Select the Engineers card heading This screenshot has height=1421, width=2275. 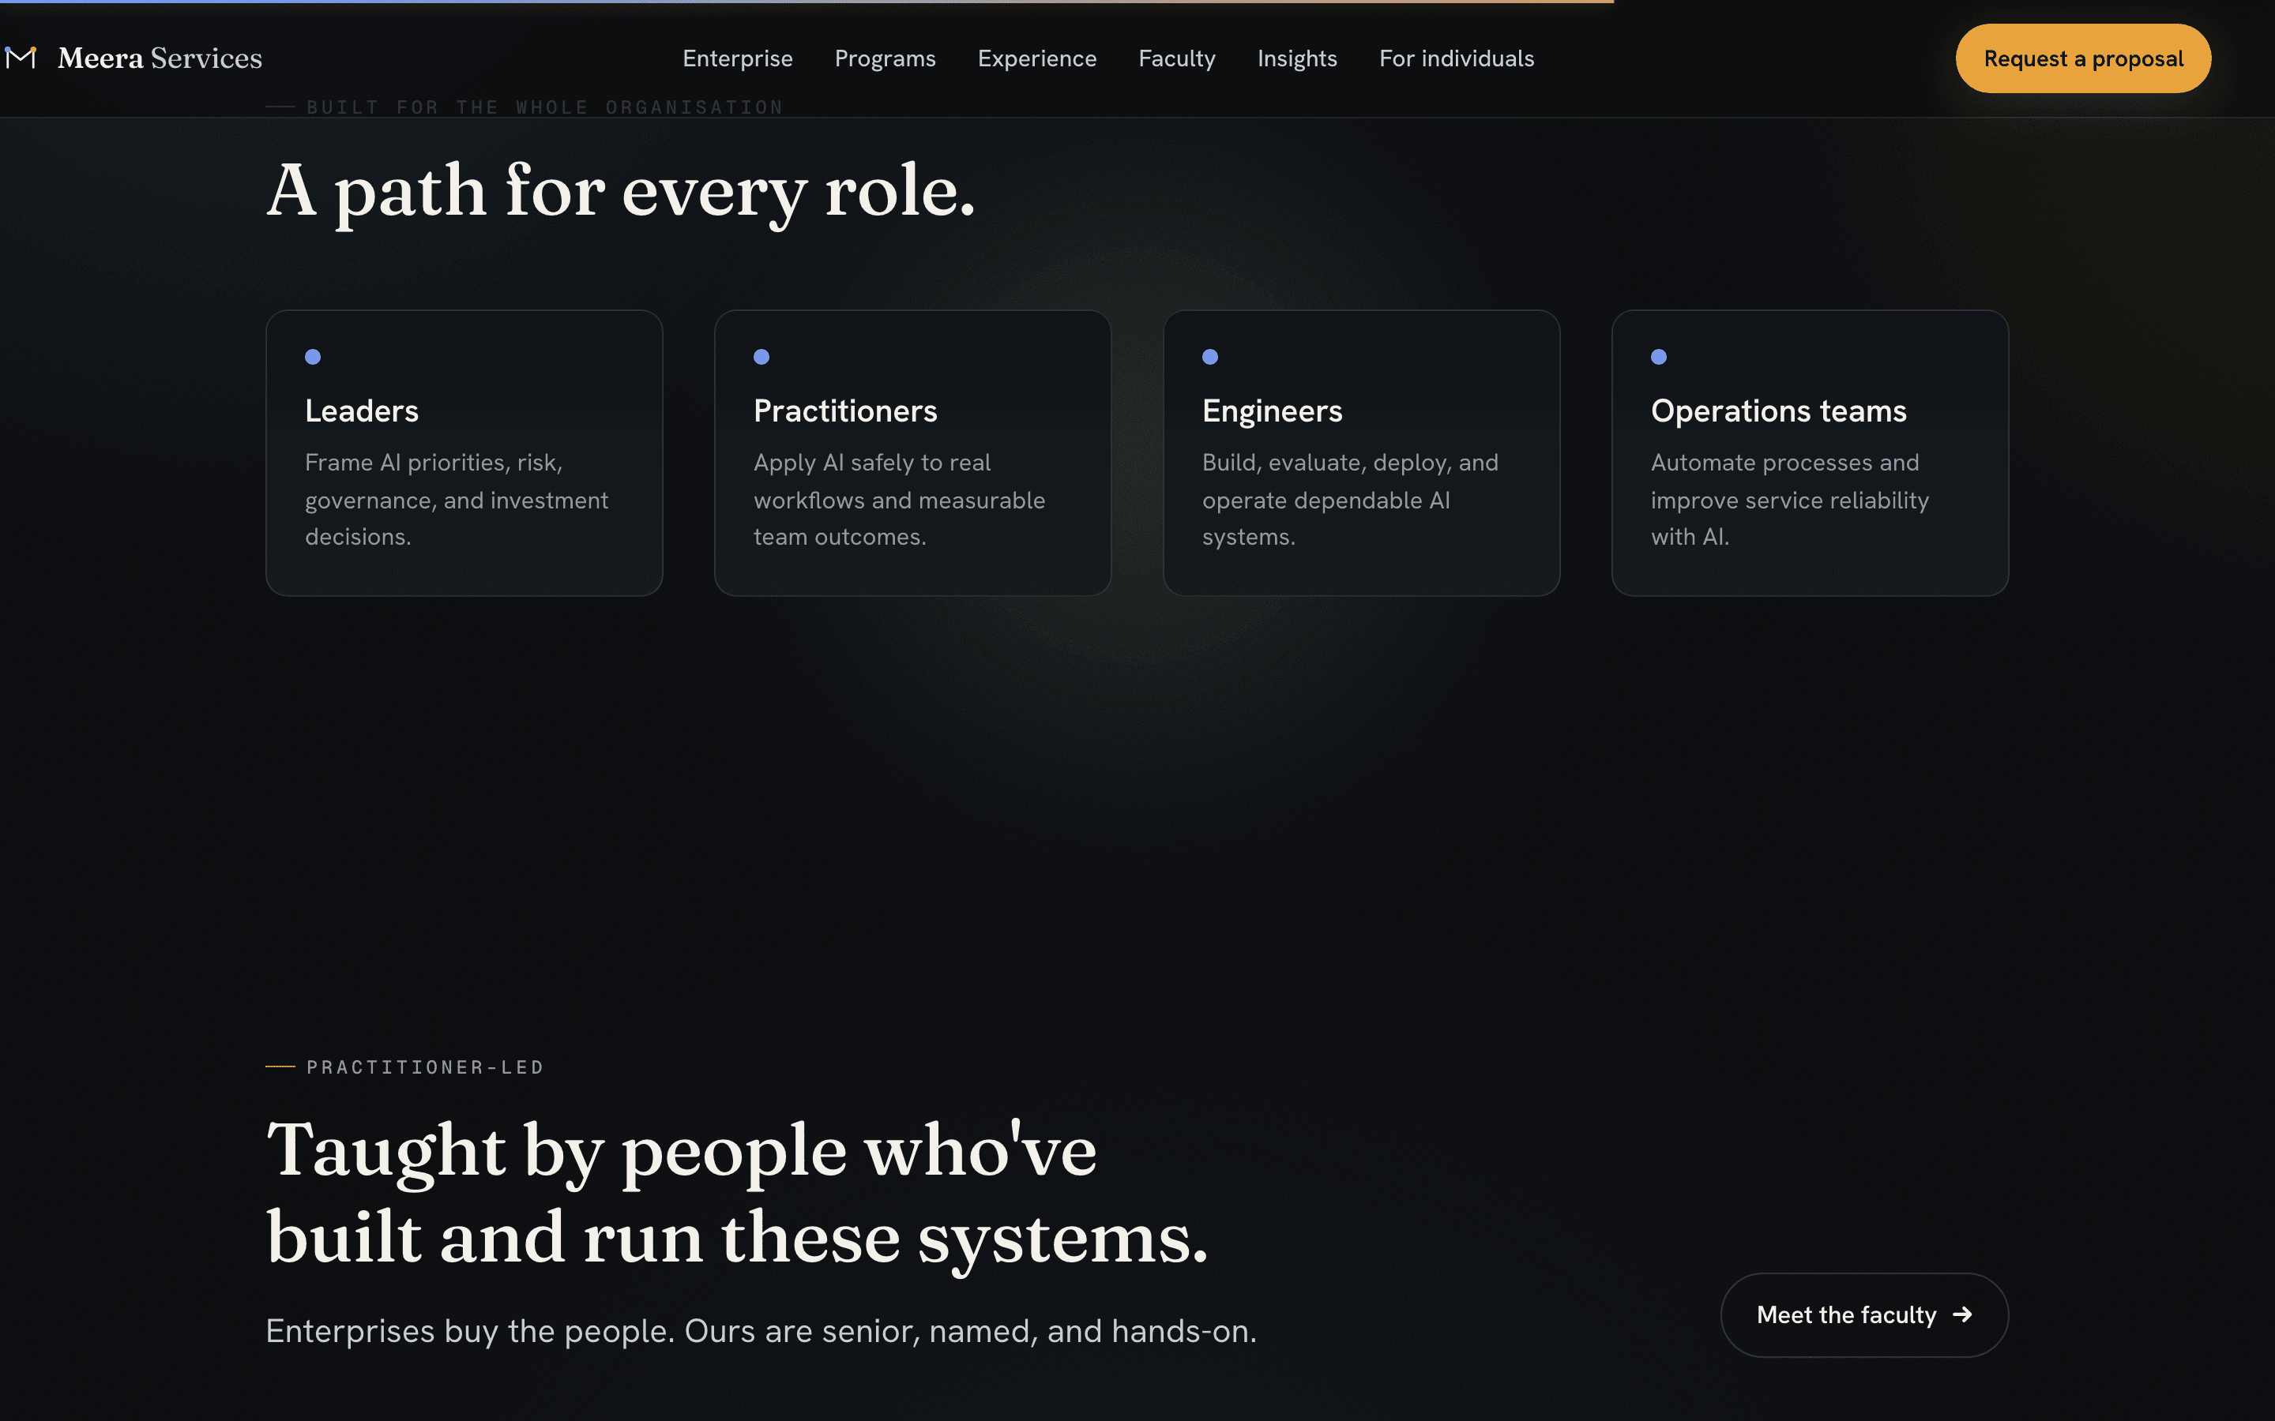point(1272,411)
